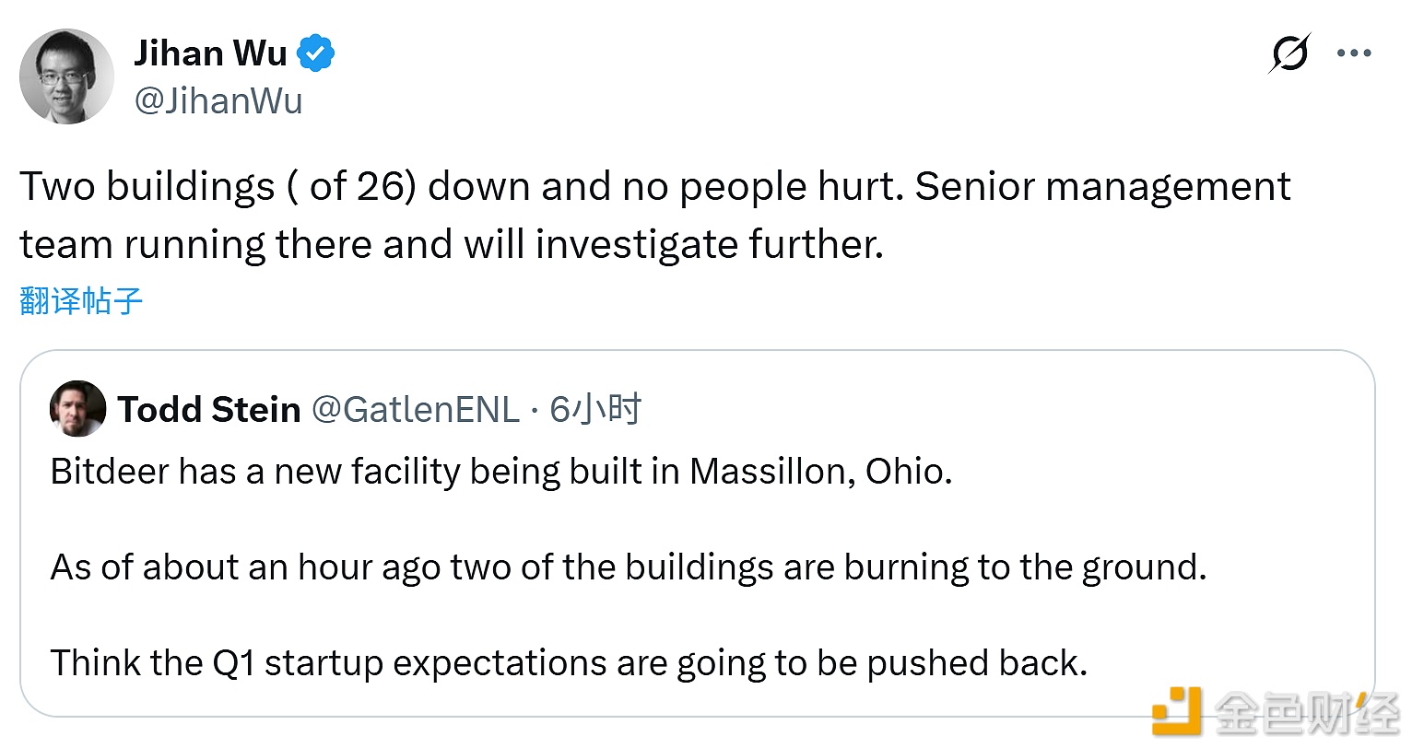Click the yellow 金色财经 logo icon

click(1177, 710)
